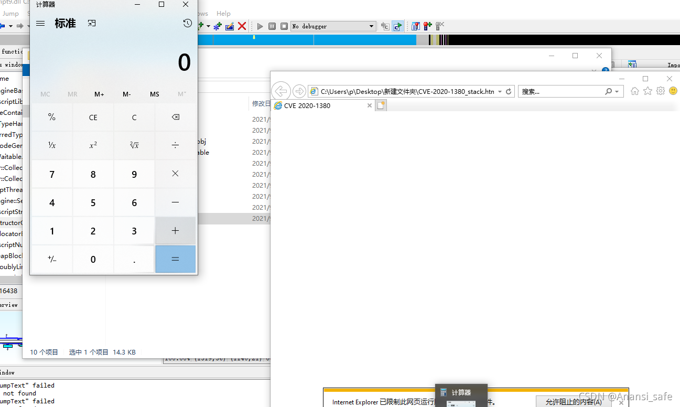Click the MS memory store button
The width and height of the screenshot is (680, 407).
pos(155,94)
